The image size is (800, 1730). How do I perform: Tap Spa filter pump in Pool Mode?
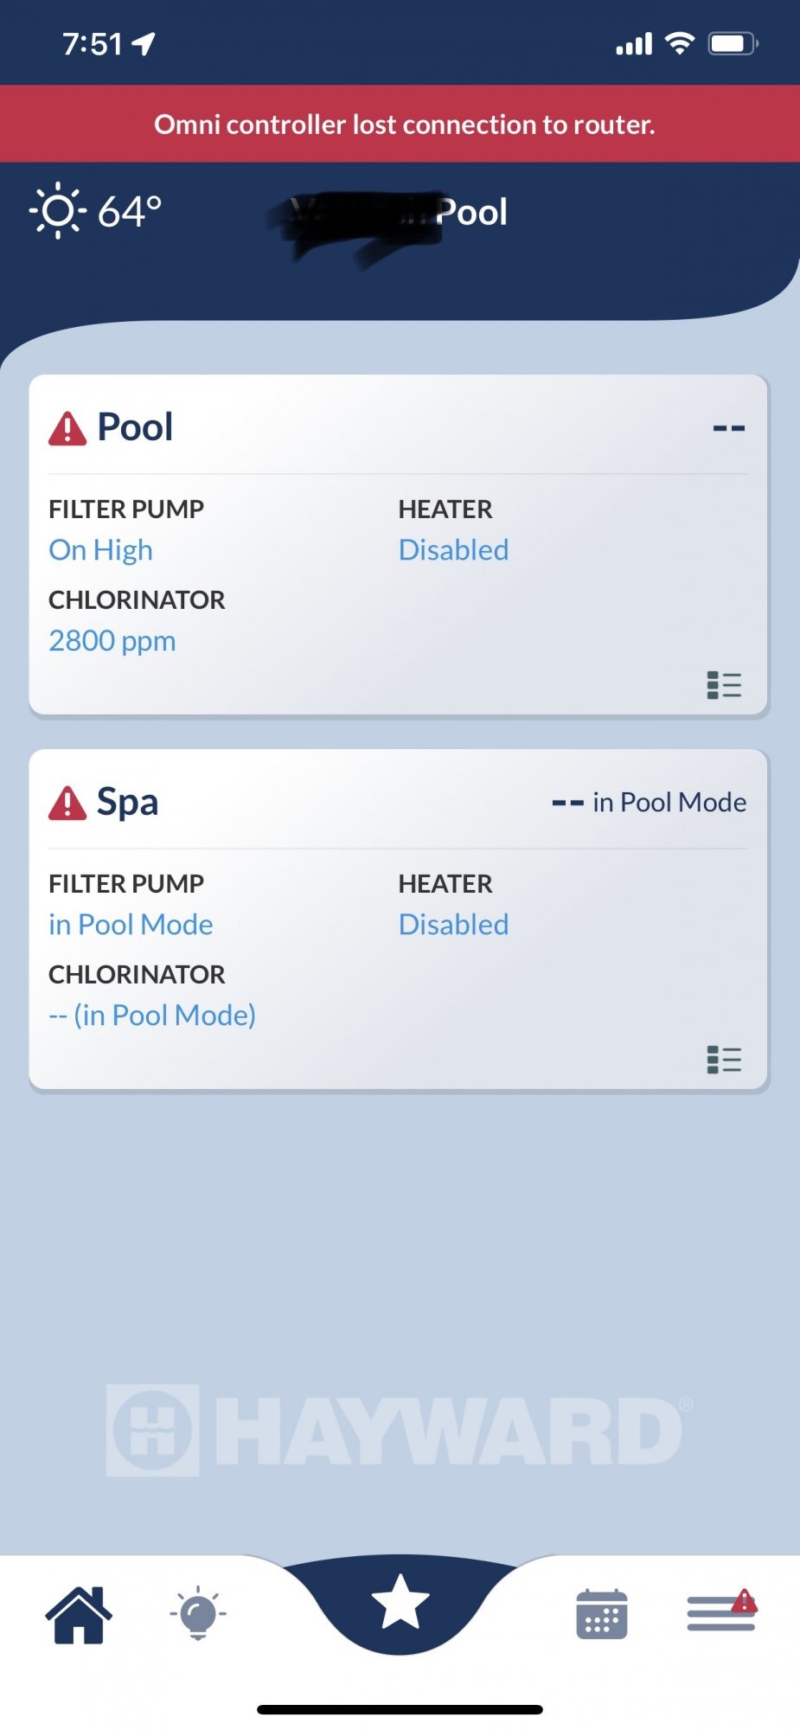pos(131,925)
